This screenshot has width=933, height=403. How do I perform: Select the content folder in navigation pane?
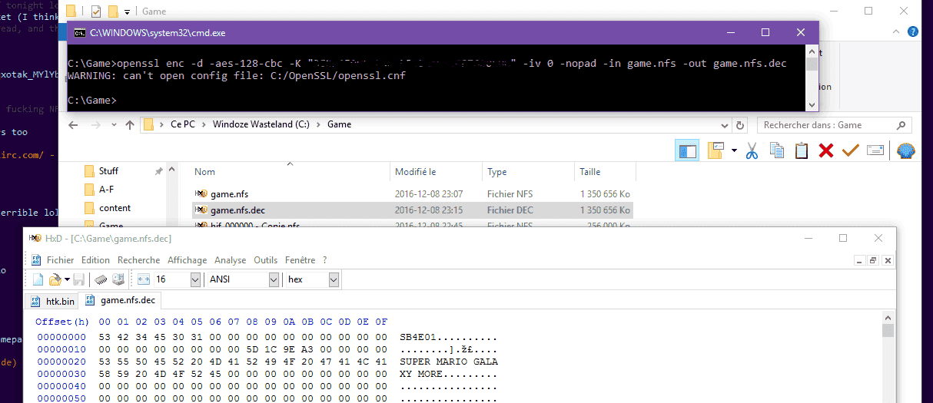click(x=115, y=208)
